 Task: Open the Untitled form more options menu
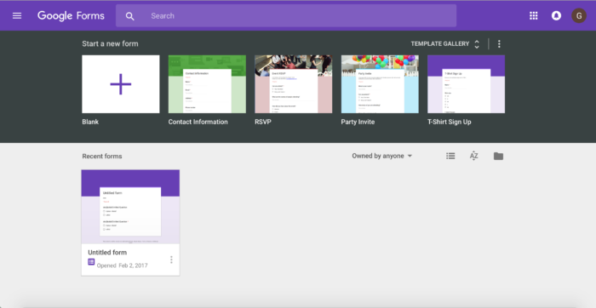click(171, 260)
